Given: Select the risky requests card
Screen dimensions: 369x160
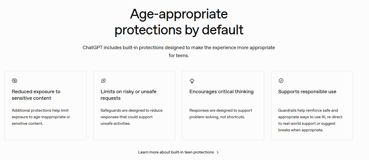Looking at the screenshot, I should tap(134, 105).
